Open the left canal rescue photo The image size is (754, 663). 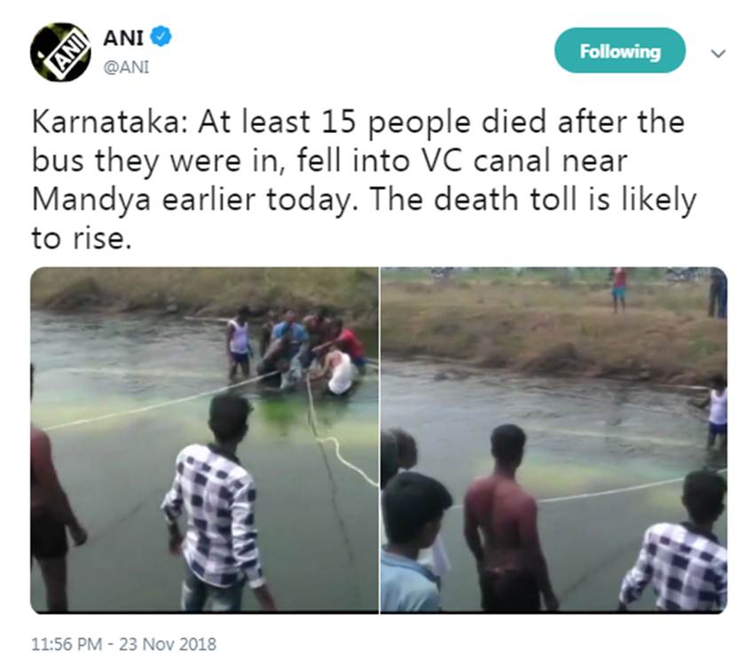pos(204,439)
